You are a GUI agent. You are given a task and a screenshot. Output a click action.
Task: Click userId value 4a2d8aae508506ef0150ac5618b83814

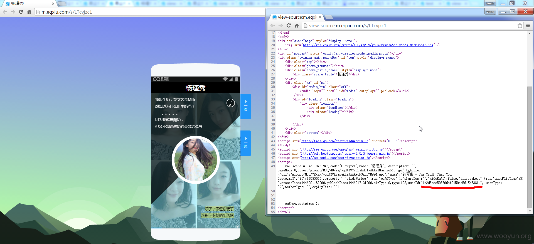click(x=451, y=183)
